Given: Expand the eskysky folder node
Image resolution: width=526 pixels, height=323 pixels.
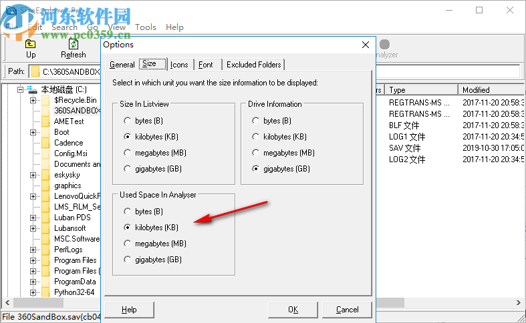Looking at the screenshot, I should tap(33, 175).
